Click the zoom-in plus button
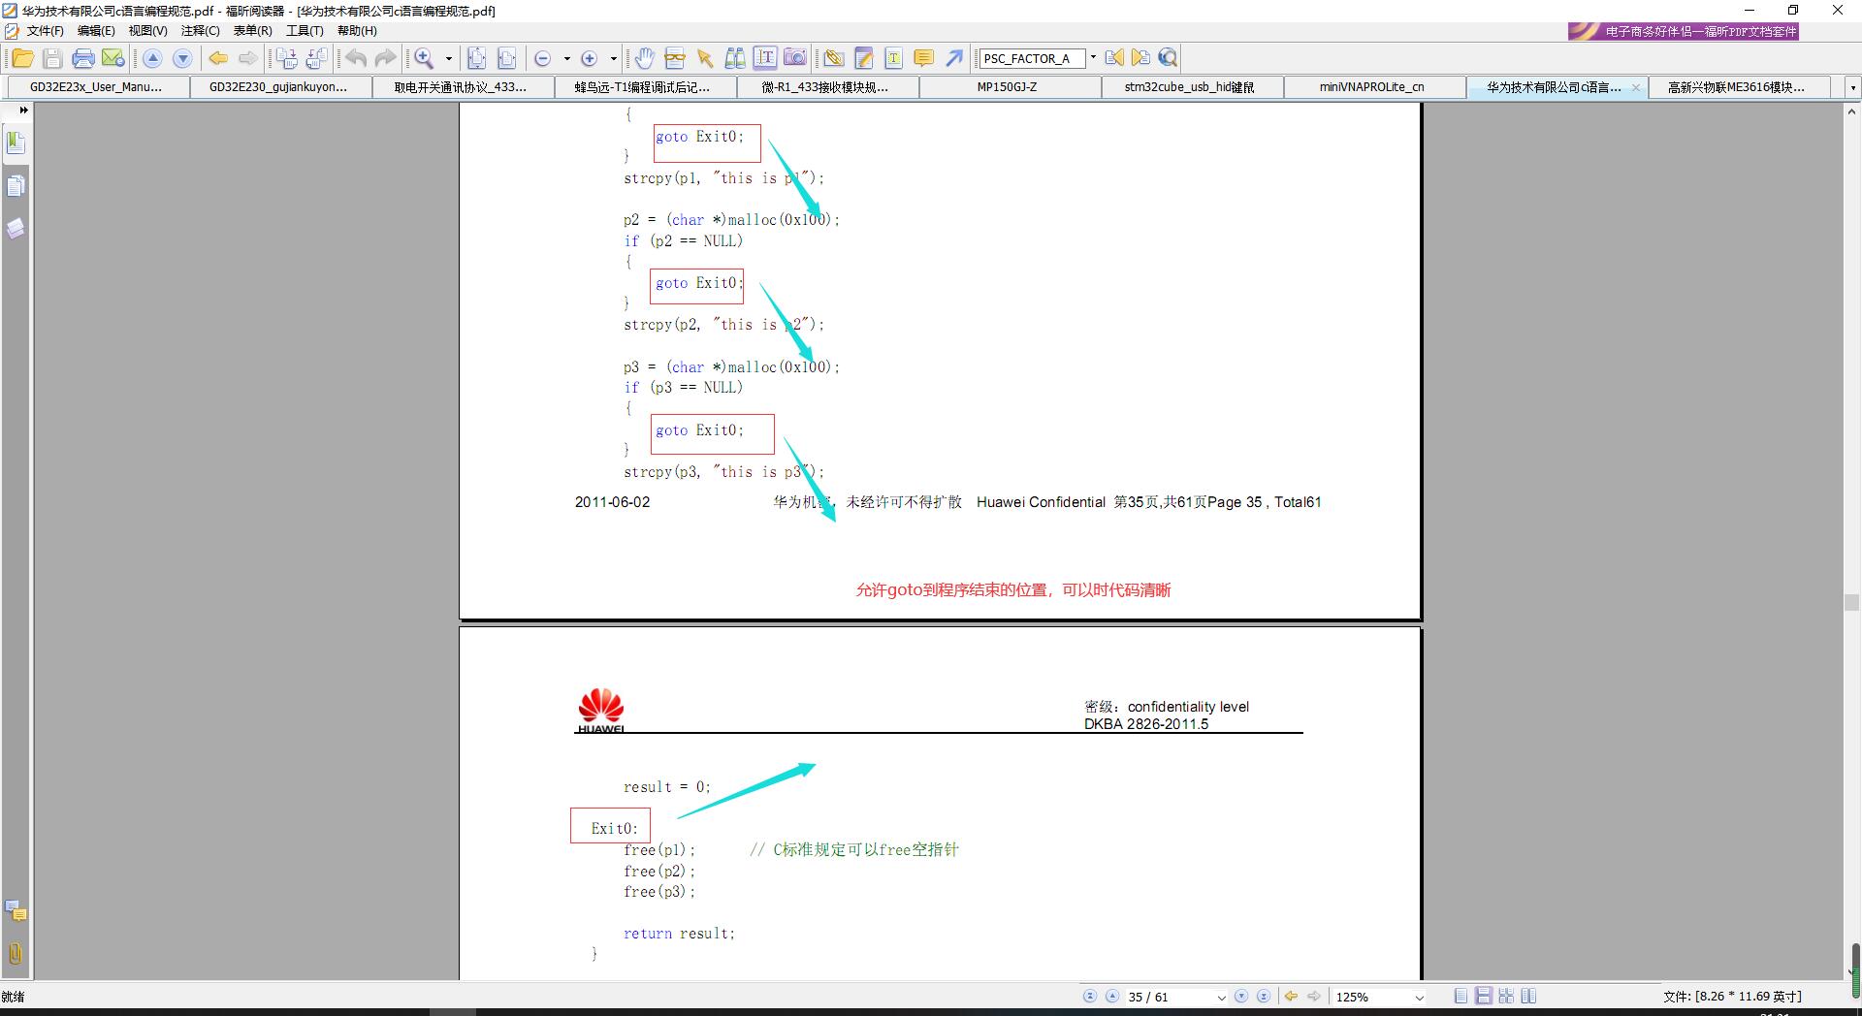Viewport: 1862px width, 1016px height. [589, 58]
